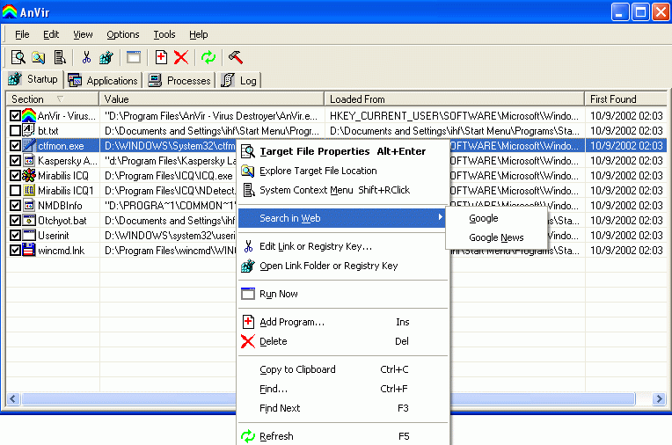
Task: Sort by the Loaded From column header
Action: tap(454, 99)
